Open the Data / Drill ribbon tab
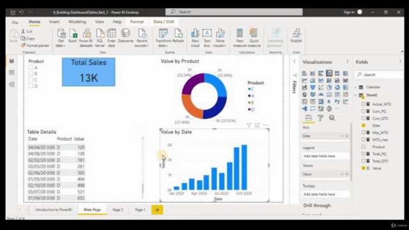This screenshot has height=230, width=409. click(164, 22)
